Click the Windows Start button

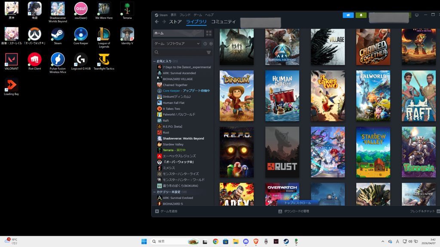click(x=144, y=241)
